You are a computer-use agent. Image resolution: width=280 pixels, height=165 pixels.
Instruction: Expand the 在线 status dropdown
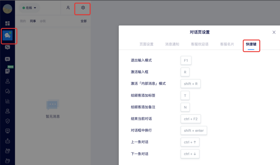[29, 8]
